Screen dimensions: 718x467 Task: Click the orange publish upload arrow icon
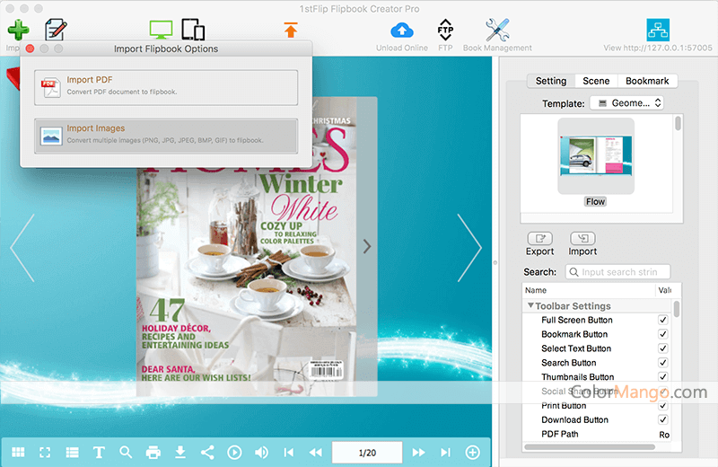coord(291,30)
